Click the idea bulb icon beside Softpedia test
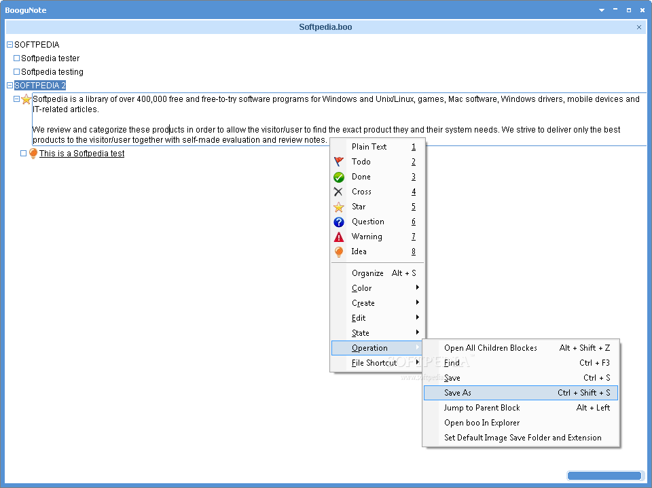 [x=33, y=154]
